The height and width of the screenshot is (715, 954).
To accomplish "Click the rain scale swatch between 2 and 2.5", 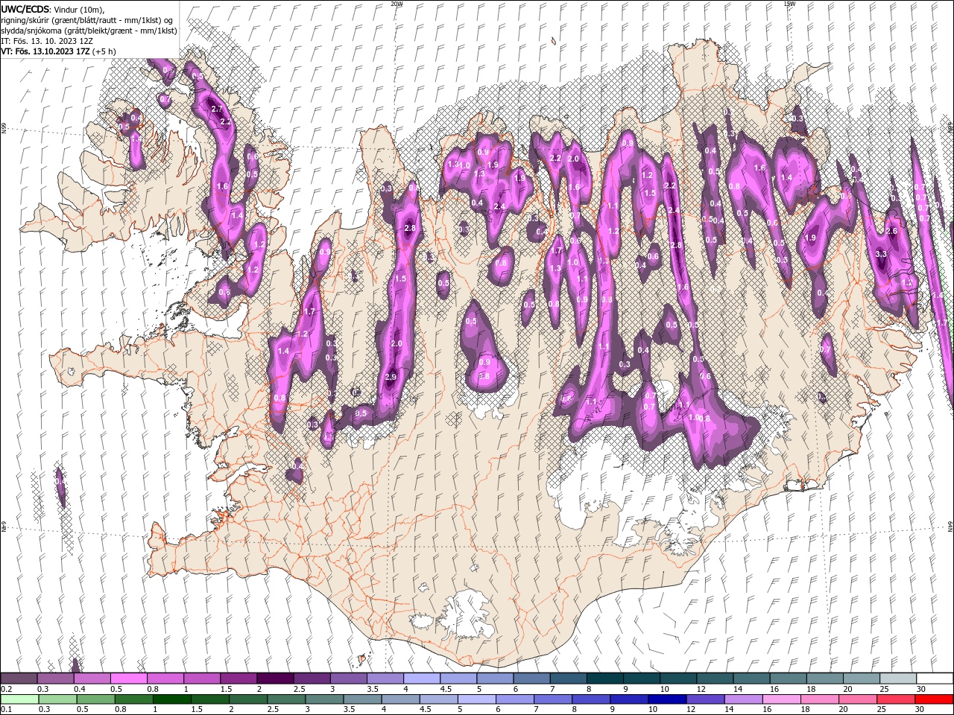I will (248, 699).
